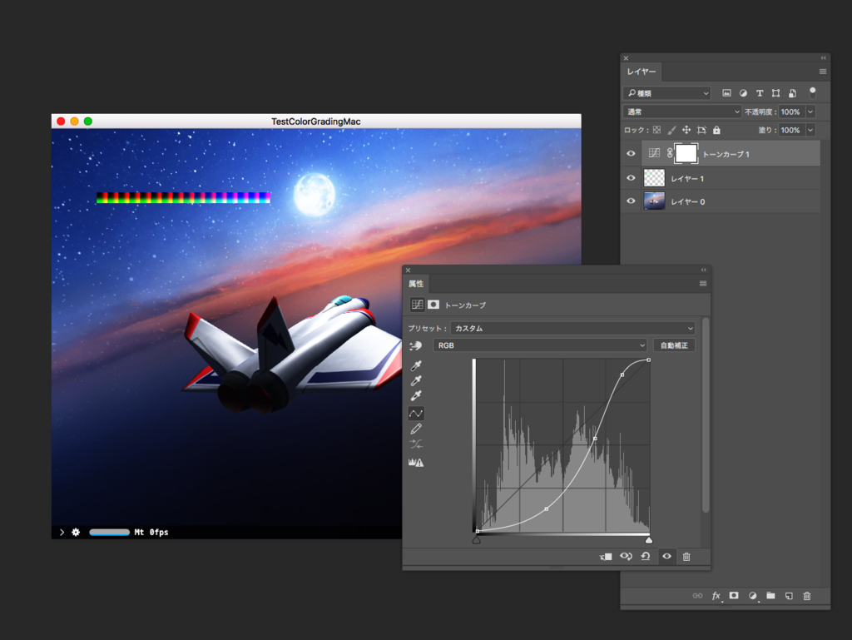
Task: Select the 属性 panel tab
Action: click(x=416, y=284)
